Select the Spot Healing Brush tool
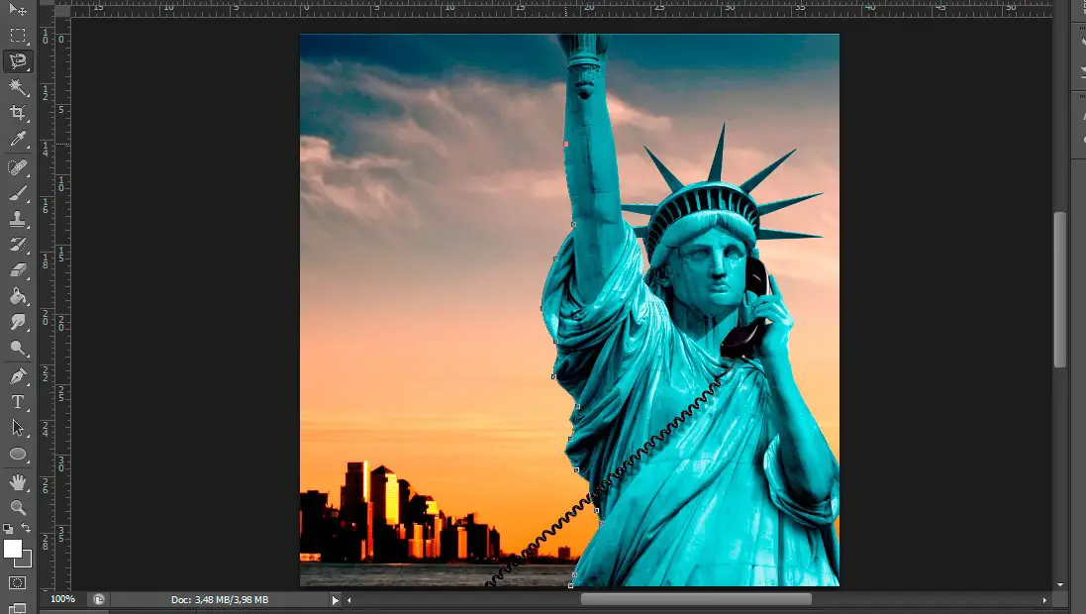 click(x=18, y=167)
